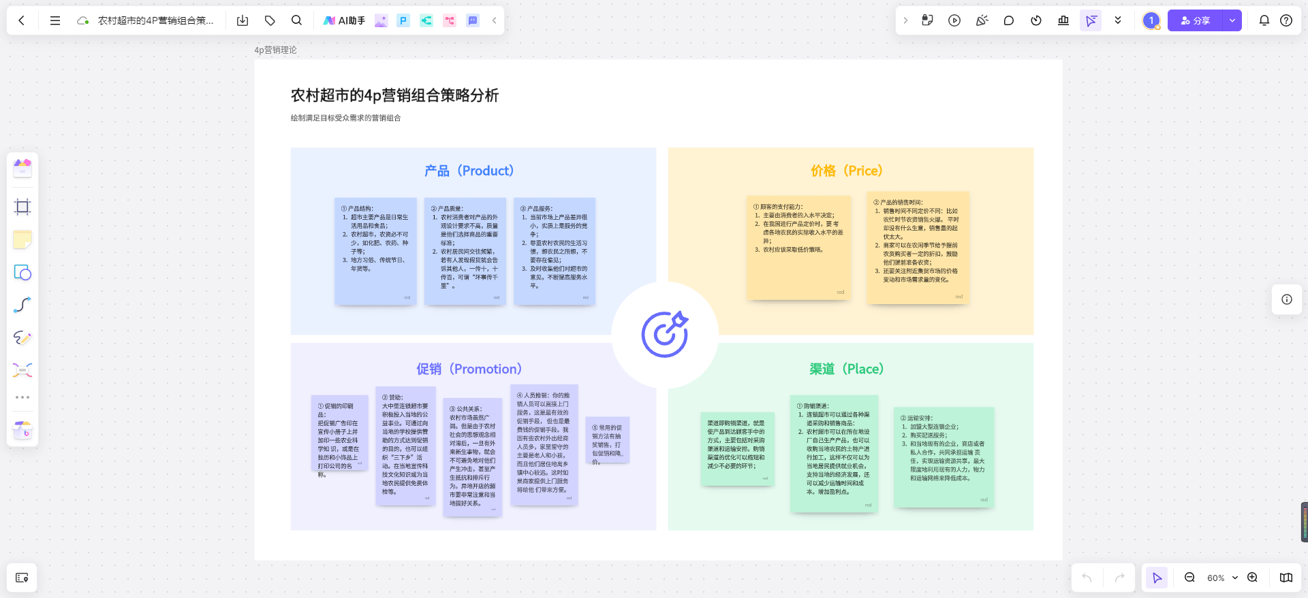Click the purple chat bubble AI icon
Viewport: 1308px width, 598px height.
pos(473,20)
